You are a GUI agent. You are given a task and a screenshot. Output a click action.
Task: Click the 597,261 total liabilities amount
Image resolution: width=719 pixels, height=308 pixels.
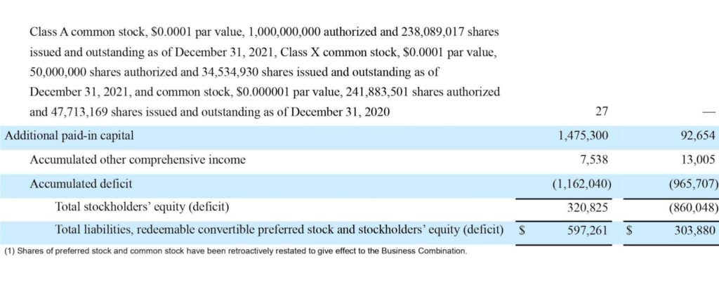coord(588,231)
